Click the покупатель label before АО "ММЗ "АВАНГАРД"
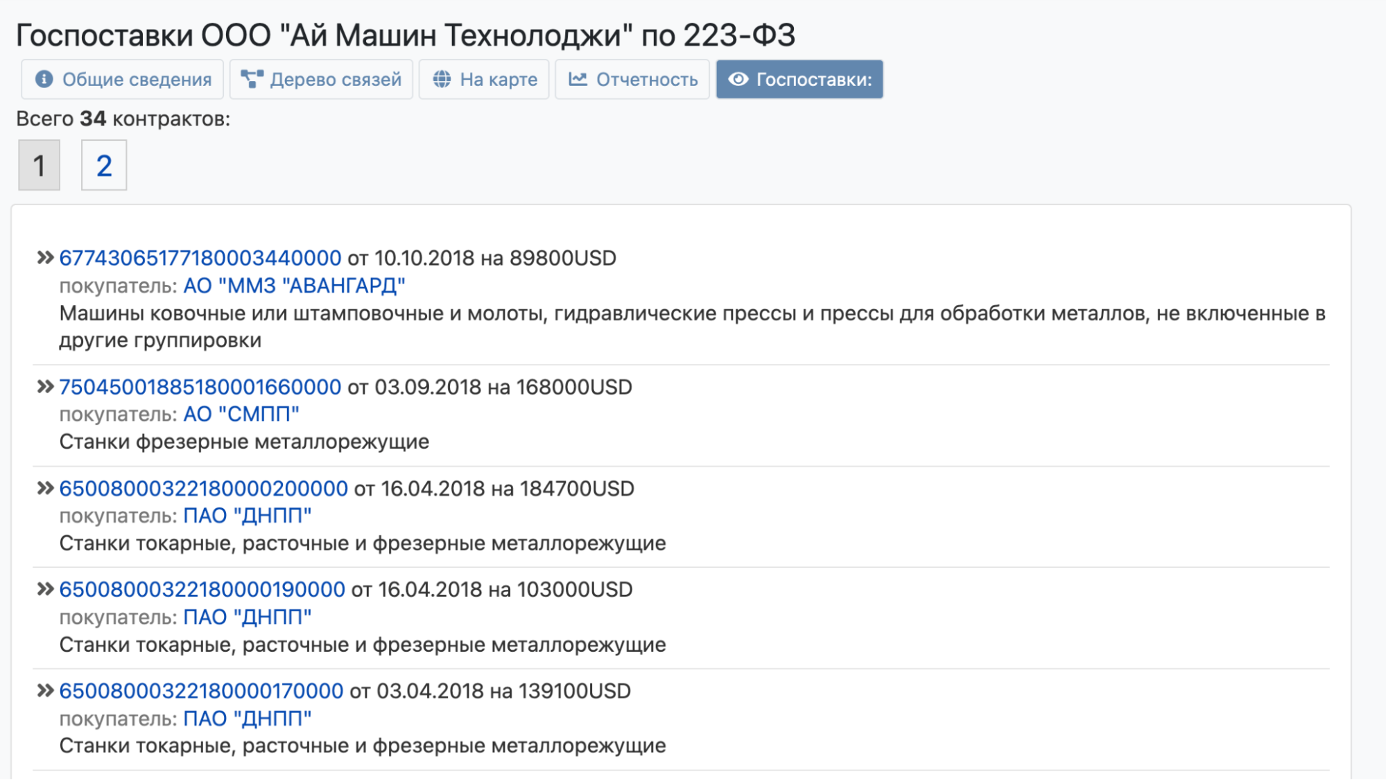Screen dimensions: 1386x780 tap(119, 286)
